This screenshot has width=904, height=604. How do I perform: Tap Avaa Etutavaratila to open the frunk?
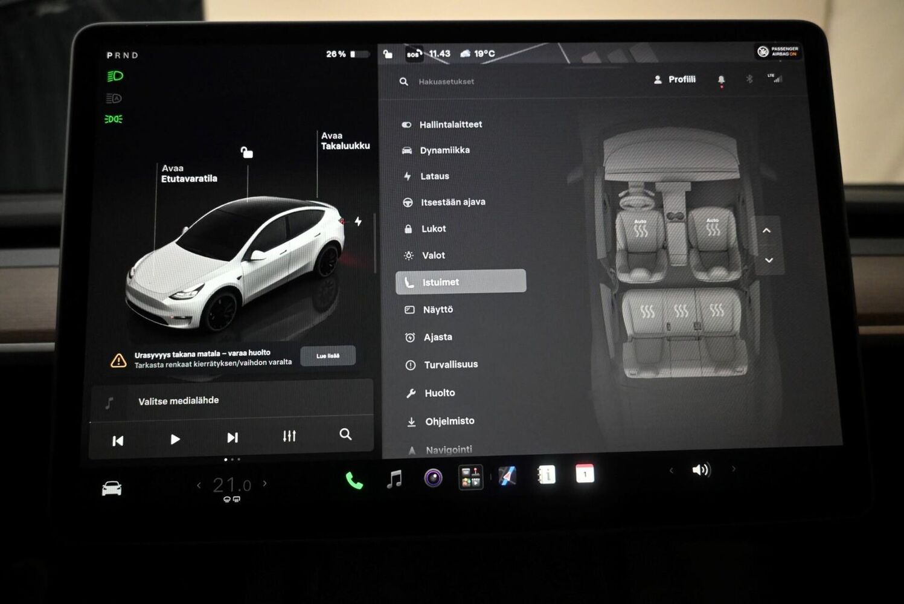189,173
